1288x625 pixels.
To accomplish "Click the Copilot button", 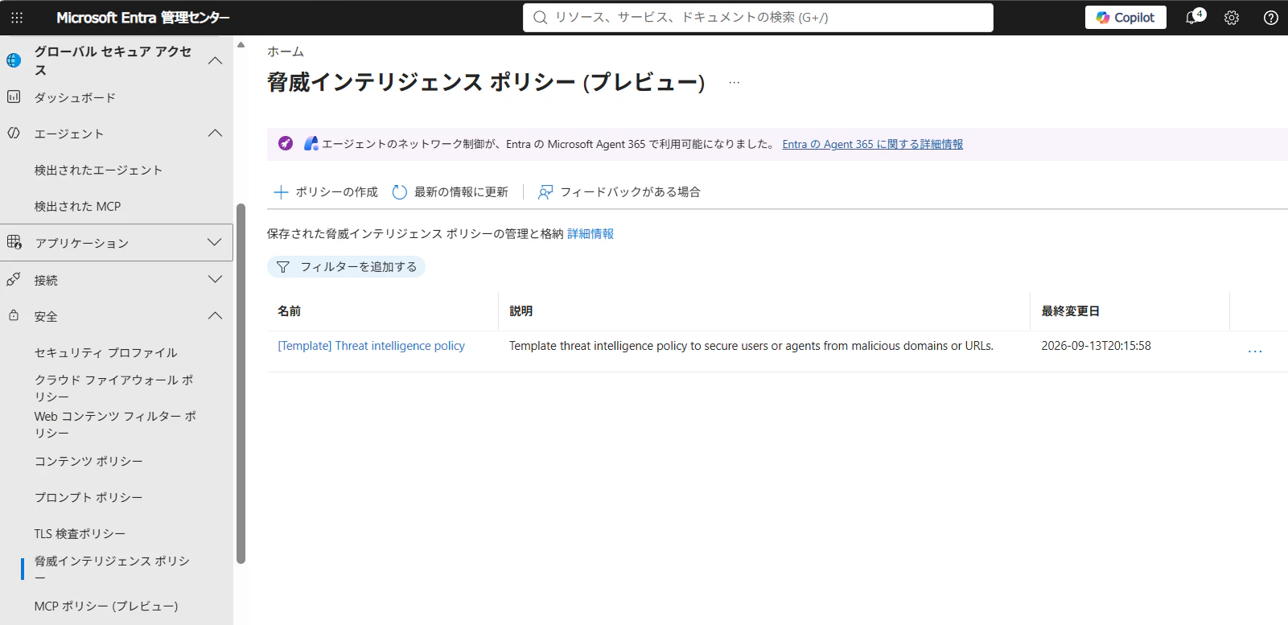I will [x=1125, y=18].
